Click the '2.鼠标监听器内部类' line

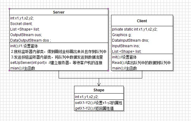(59, 52)
